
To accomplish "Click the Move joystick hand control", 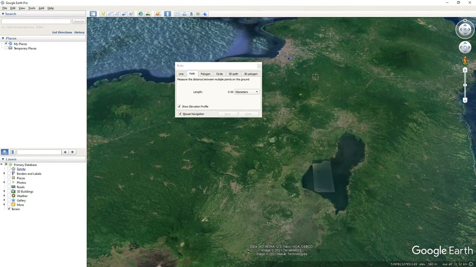I will (x=465, y=47).
